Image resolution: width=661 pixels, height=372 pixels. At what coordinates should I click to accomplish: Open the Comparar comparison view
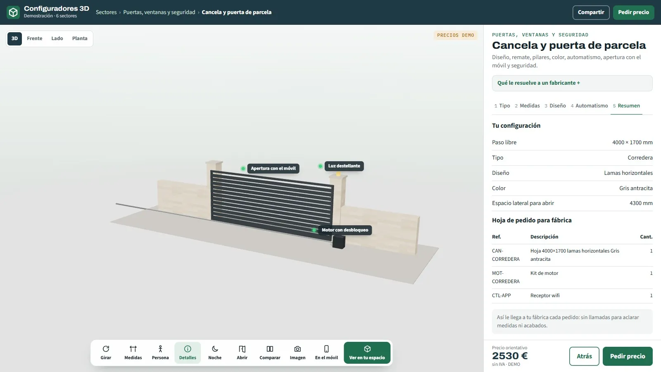pos(270,353)
